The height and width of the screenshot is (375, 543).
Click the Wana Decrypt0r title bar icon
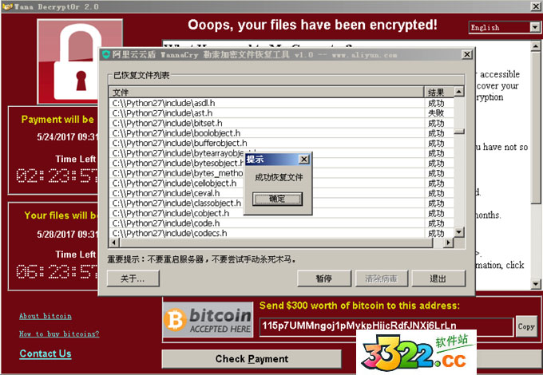pos(7,6)
